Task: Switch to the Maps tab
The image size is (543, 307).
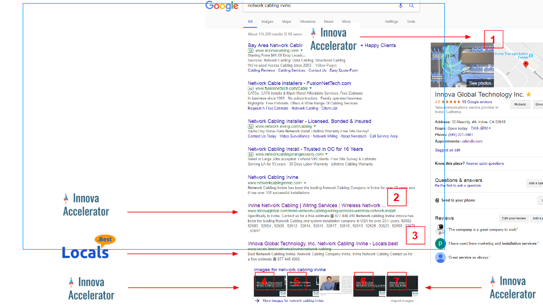Action: pos(286,22)
